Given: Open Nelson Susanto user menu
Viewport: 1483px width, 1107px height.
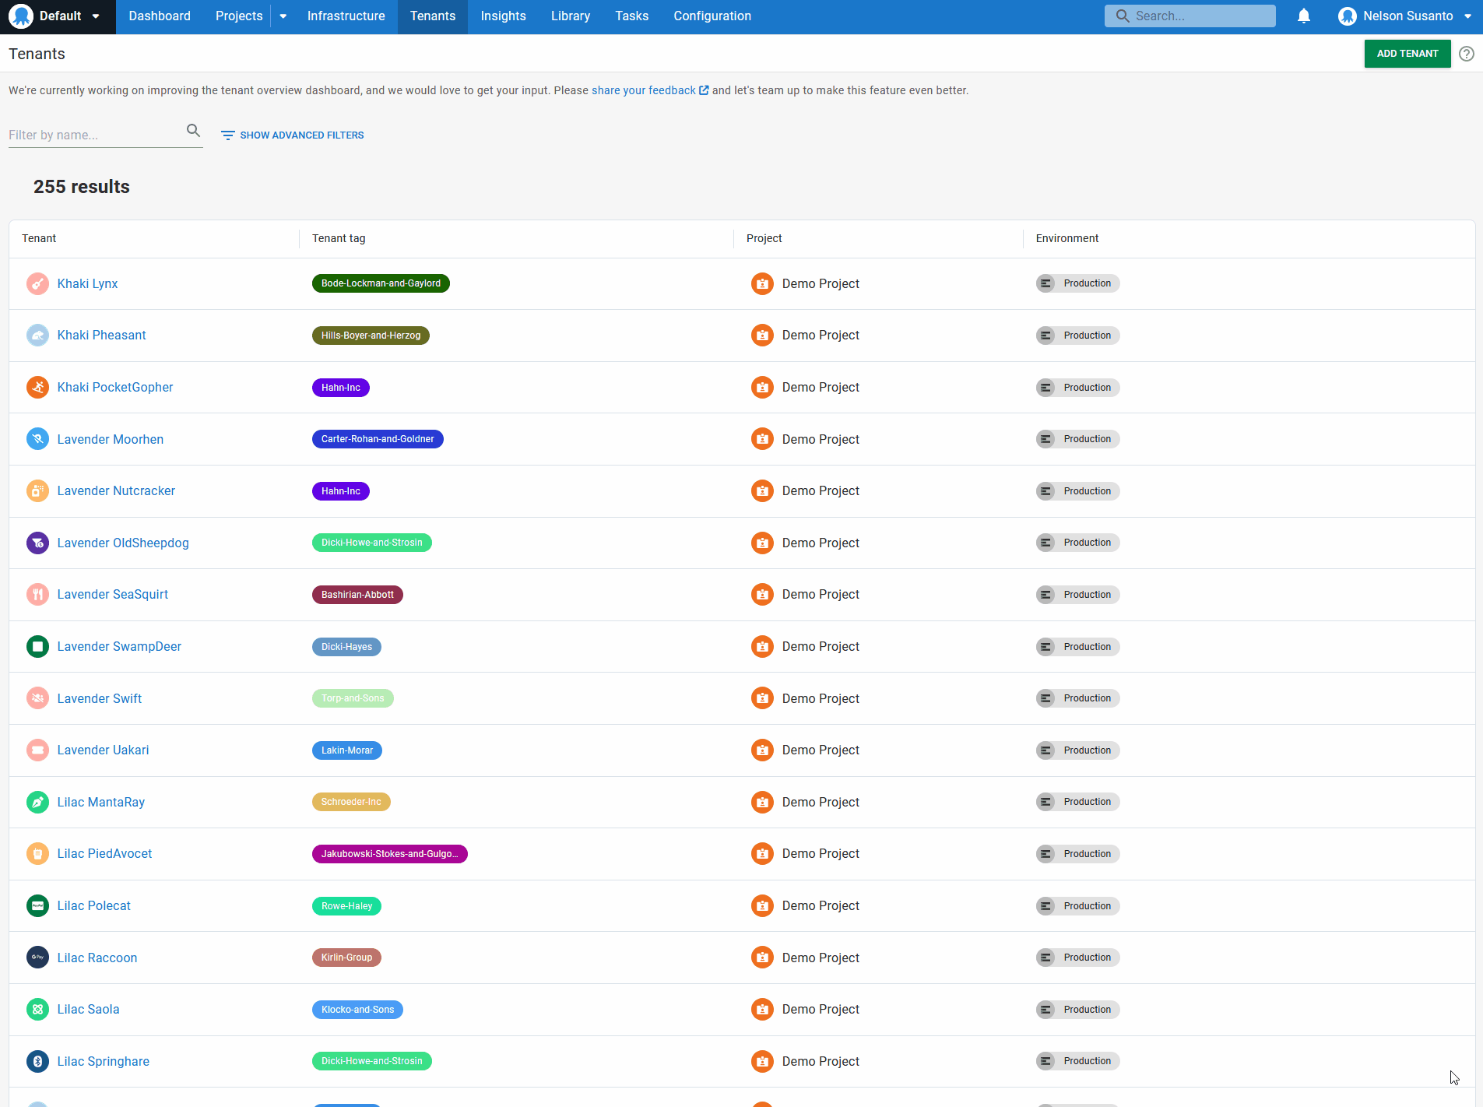Looking at the screenshot, I should [1404, 16].
